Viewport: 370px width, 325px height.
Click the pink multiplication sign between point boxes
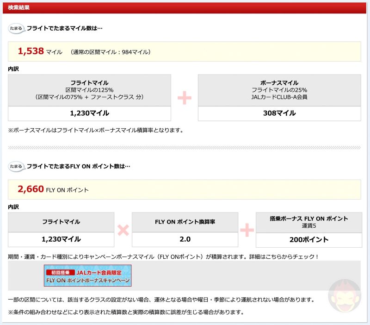(123, 230)
